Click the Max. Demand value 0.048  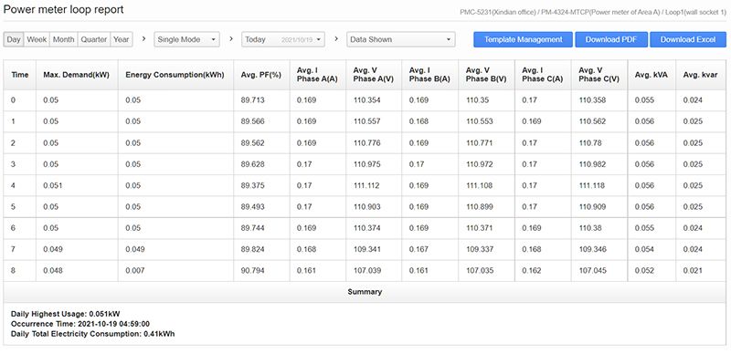tap(53, 271)
